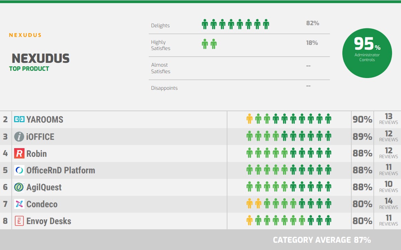401x250 pixels.
Task: Open the AgilQuest green circle logo
Action: pos(19,187)
